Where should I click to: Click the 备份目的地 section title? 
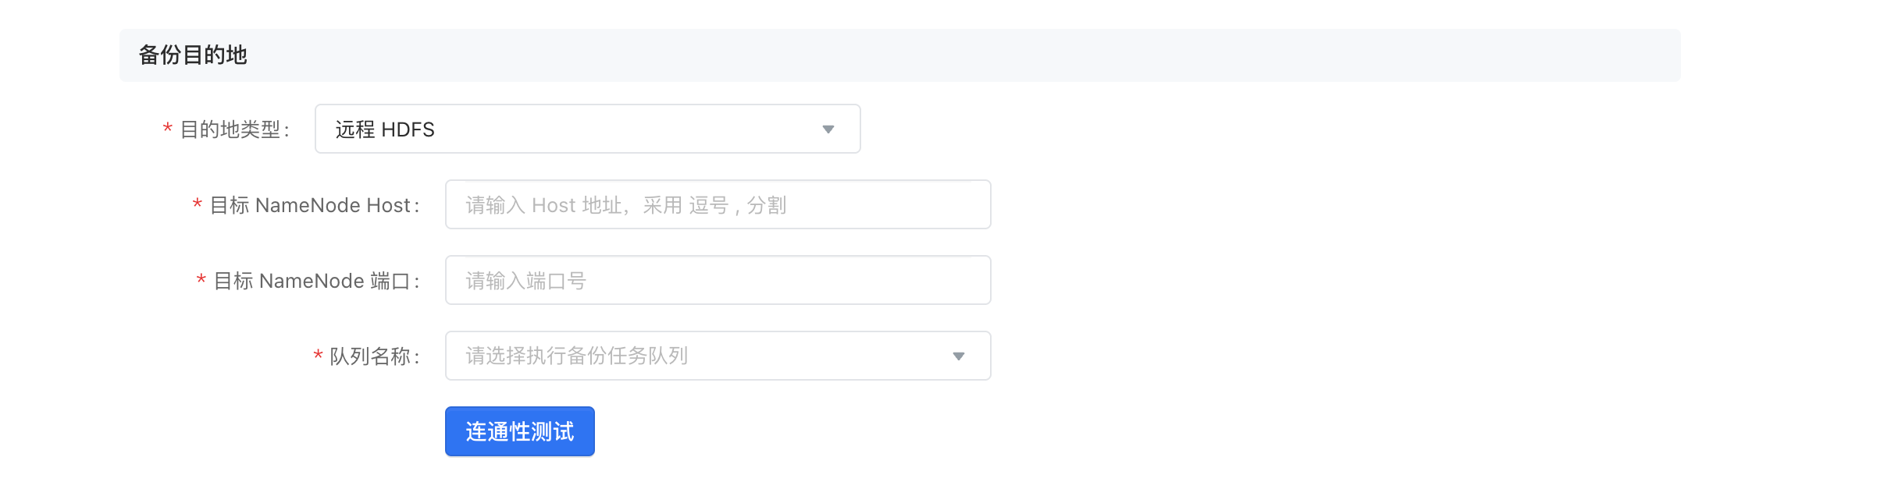[193, 55]
